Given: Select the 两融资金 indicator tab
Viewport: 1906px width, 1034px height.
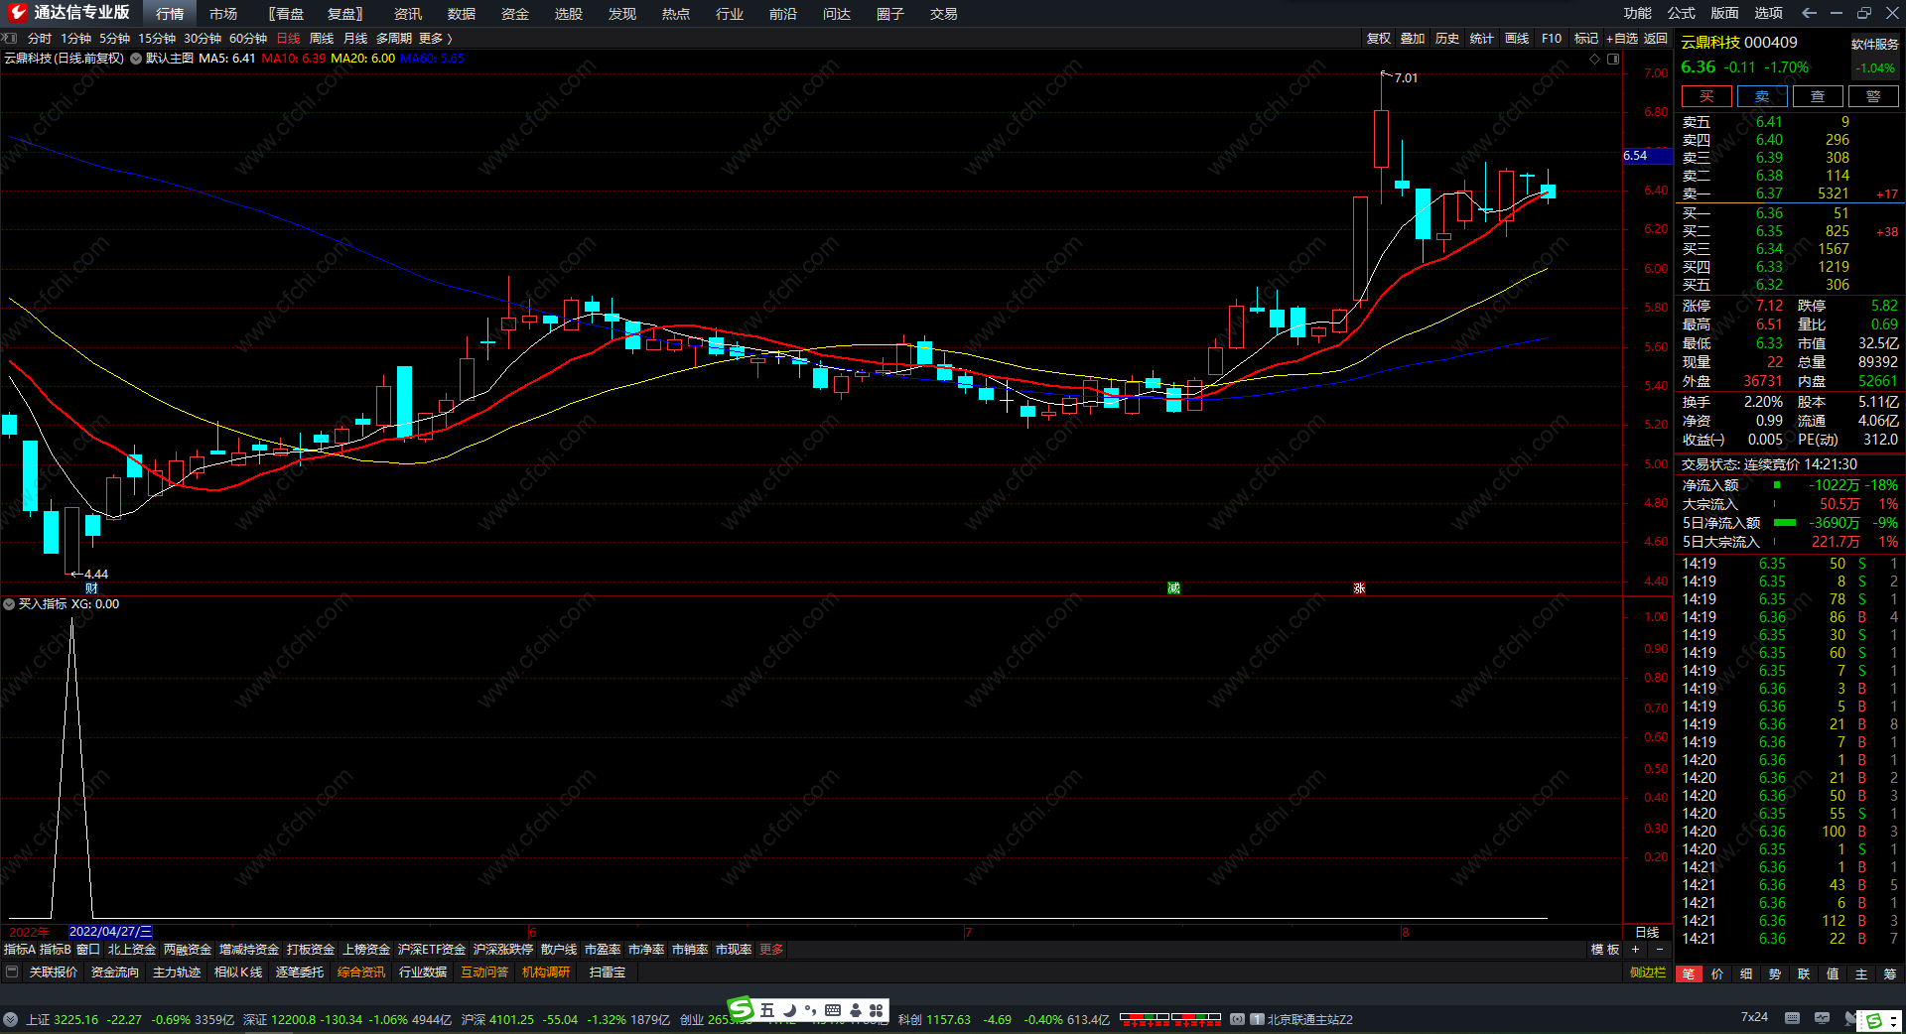Looking at the screenshot, I should pyautogui.click(x=188, y=950).
